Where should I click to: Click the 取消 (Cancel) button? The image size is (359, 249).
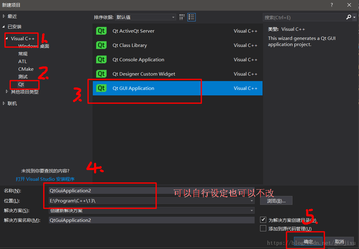(339, 242)
